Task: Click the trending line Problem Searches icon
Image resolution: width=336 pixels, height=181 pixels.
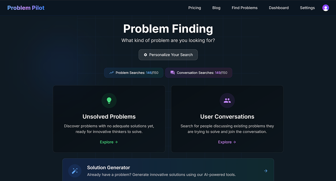Action: pyautogui.click(x=111, y=73)
